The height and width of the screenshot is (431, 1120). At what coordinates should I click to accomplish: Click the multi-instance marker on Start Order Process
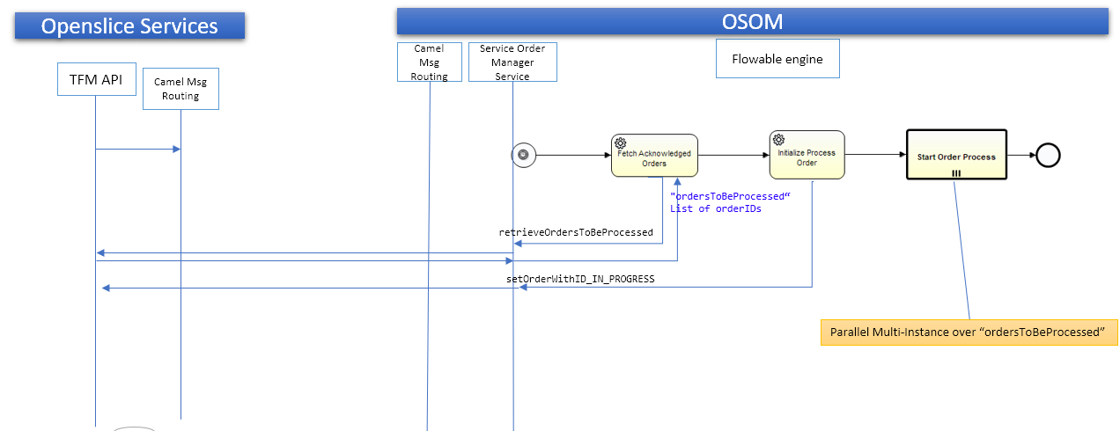(956, 173)
